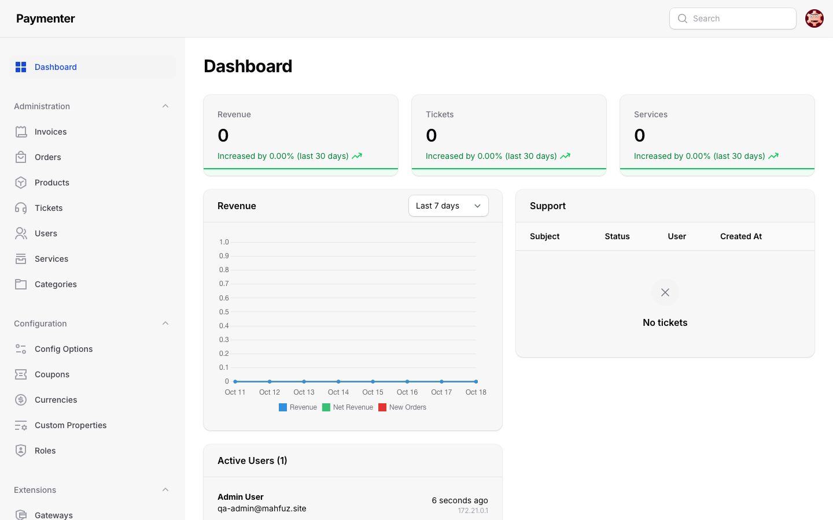Click the Oct 18 chart data point
The height and width of the screenshot is (520, 833).
click(x=476, y=381)
